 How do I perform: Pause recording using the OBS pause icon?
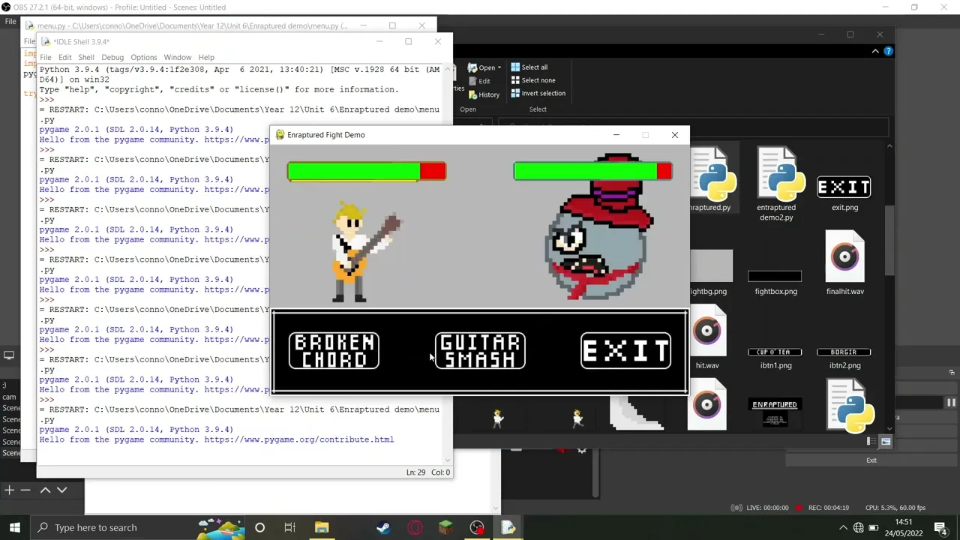[x=950, y=403]
